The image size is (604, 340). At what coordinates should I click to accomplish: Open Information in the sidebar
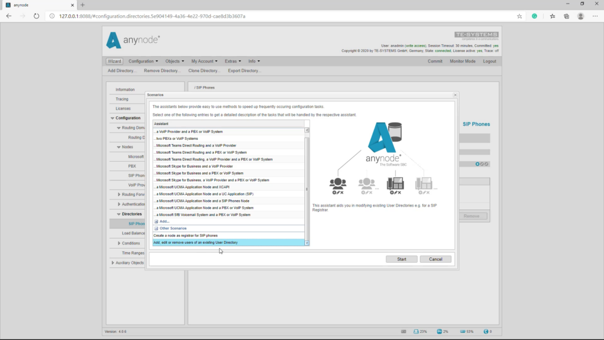tap(125, 90)
